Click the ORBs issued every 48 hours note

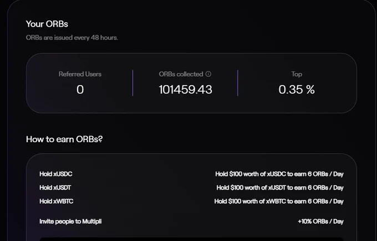tap(72, 38)
